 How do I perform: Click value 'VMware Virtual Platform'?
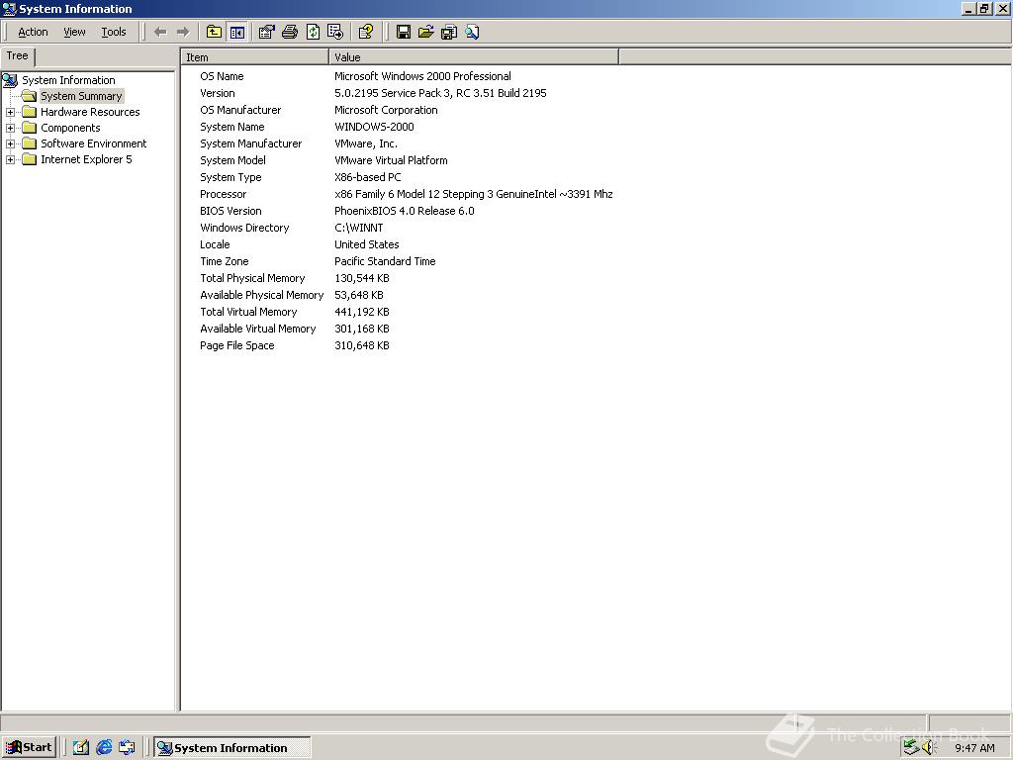coord(391,160)
